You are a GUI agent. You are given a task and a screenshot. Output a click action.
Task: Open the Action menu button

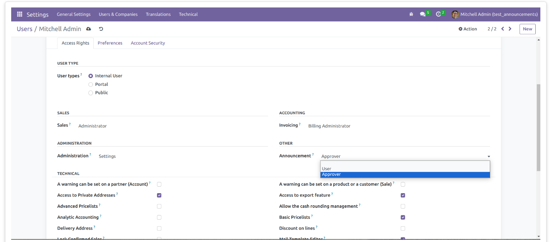pyautogui.click(x=467, y=29)
